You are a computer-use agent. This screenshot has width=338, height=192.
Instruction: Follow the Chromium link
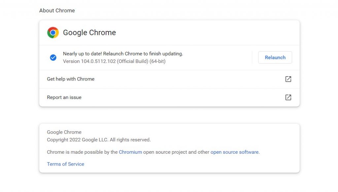tap(130, 152)
